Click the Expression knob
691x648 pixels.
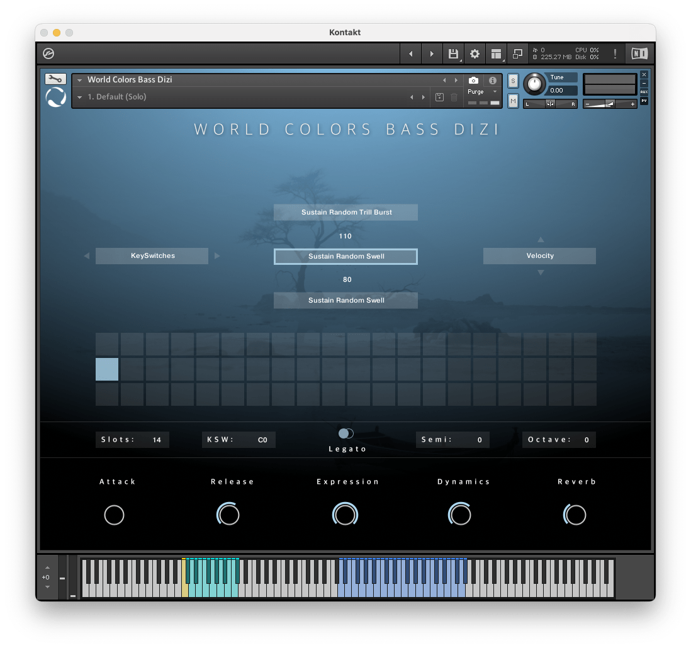click(345, 514)
